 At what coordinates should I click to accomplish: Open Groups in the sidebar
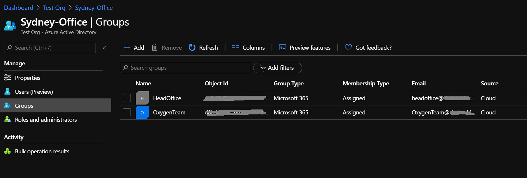click(56, 105)
